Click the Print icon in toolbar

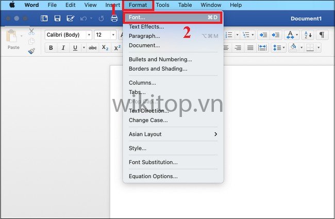coord(114,19)
